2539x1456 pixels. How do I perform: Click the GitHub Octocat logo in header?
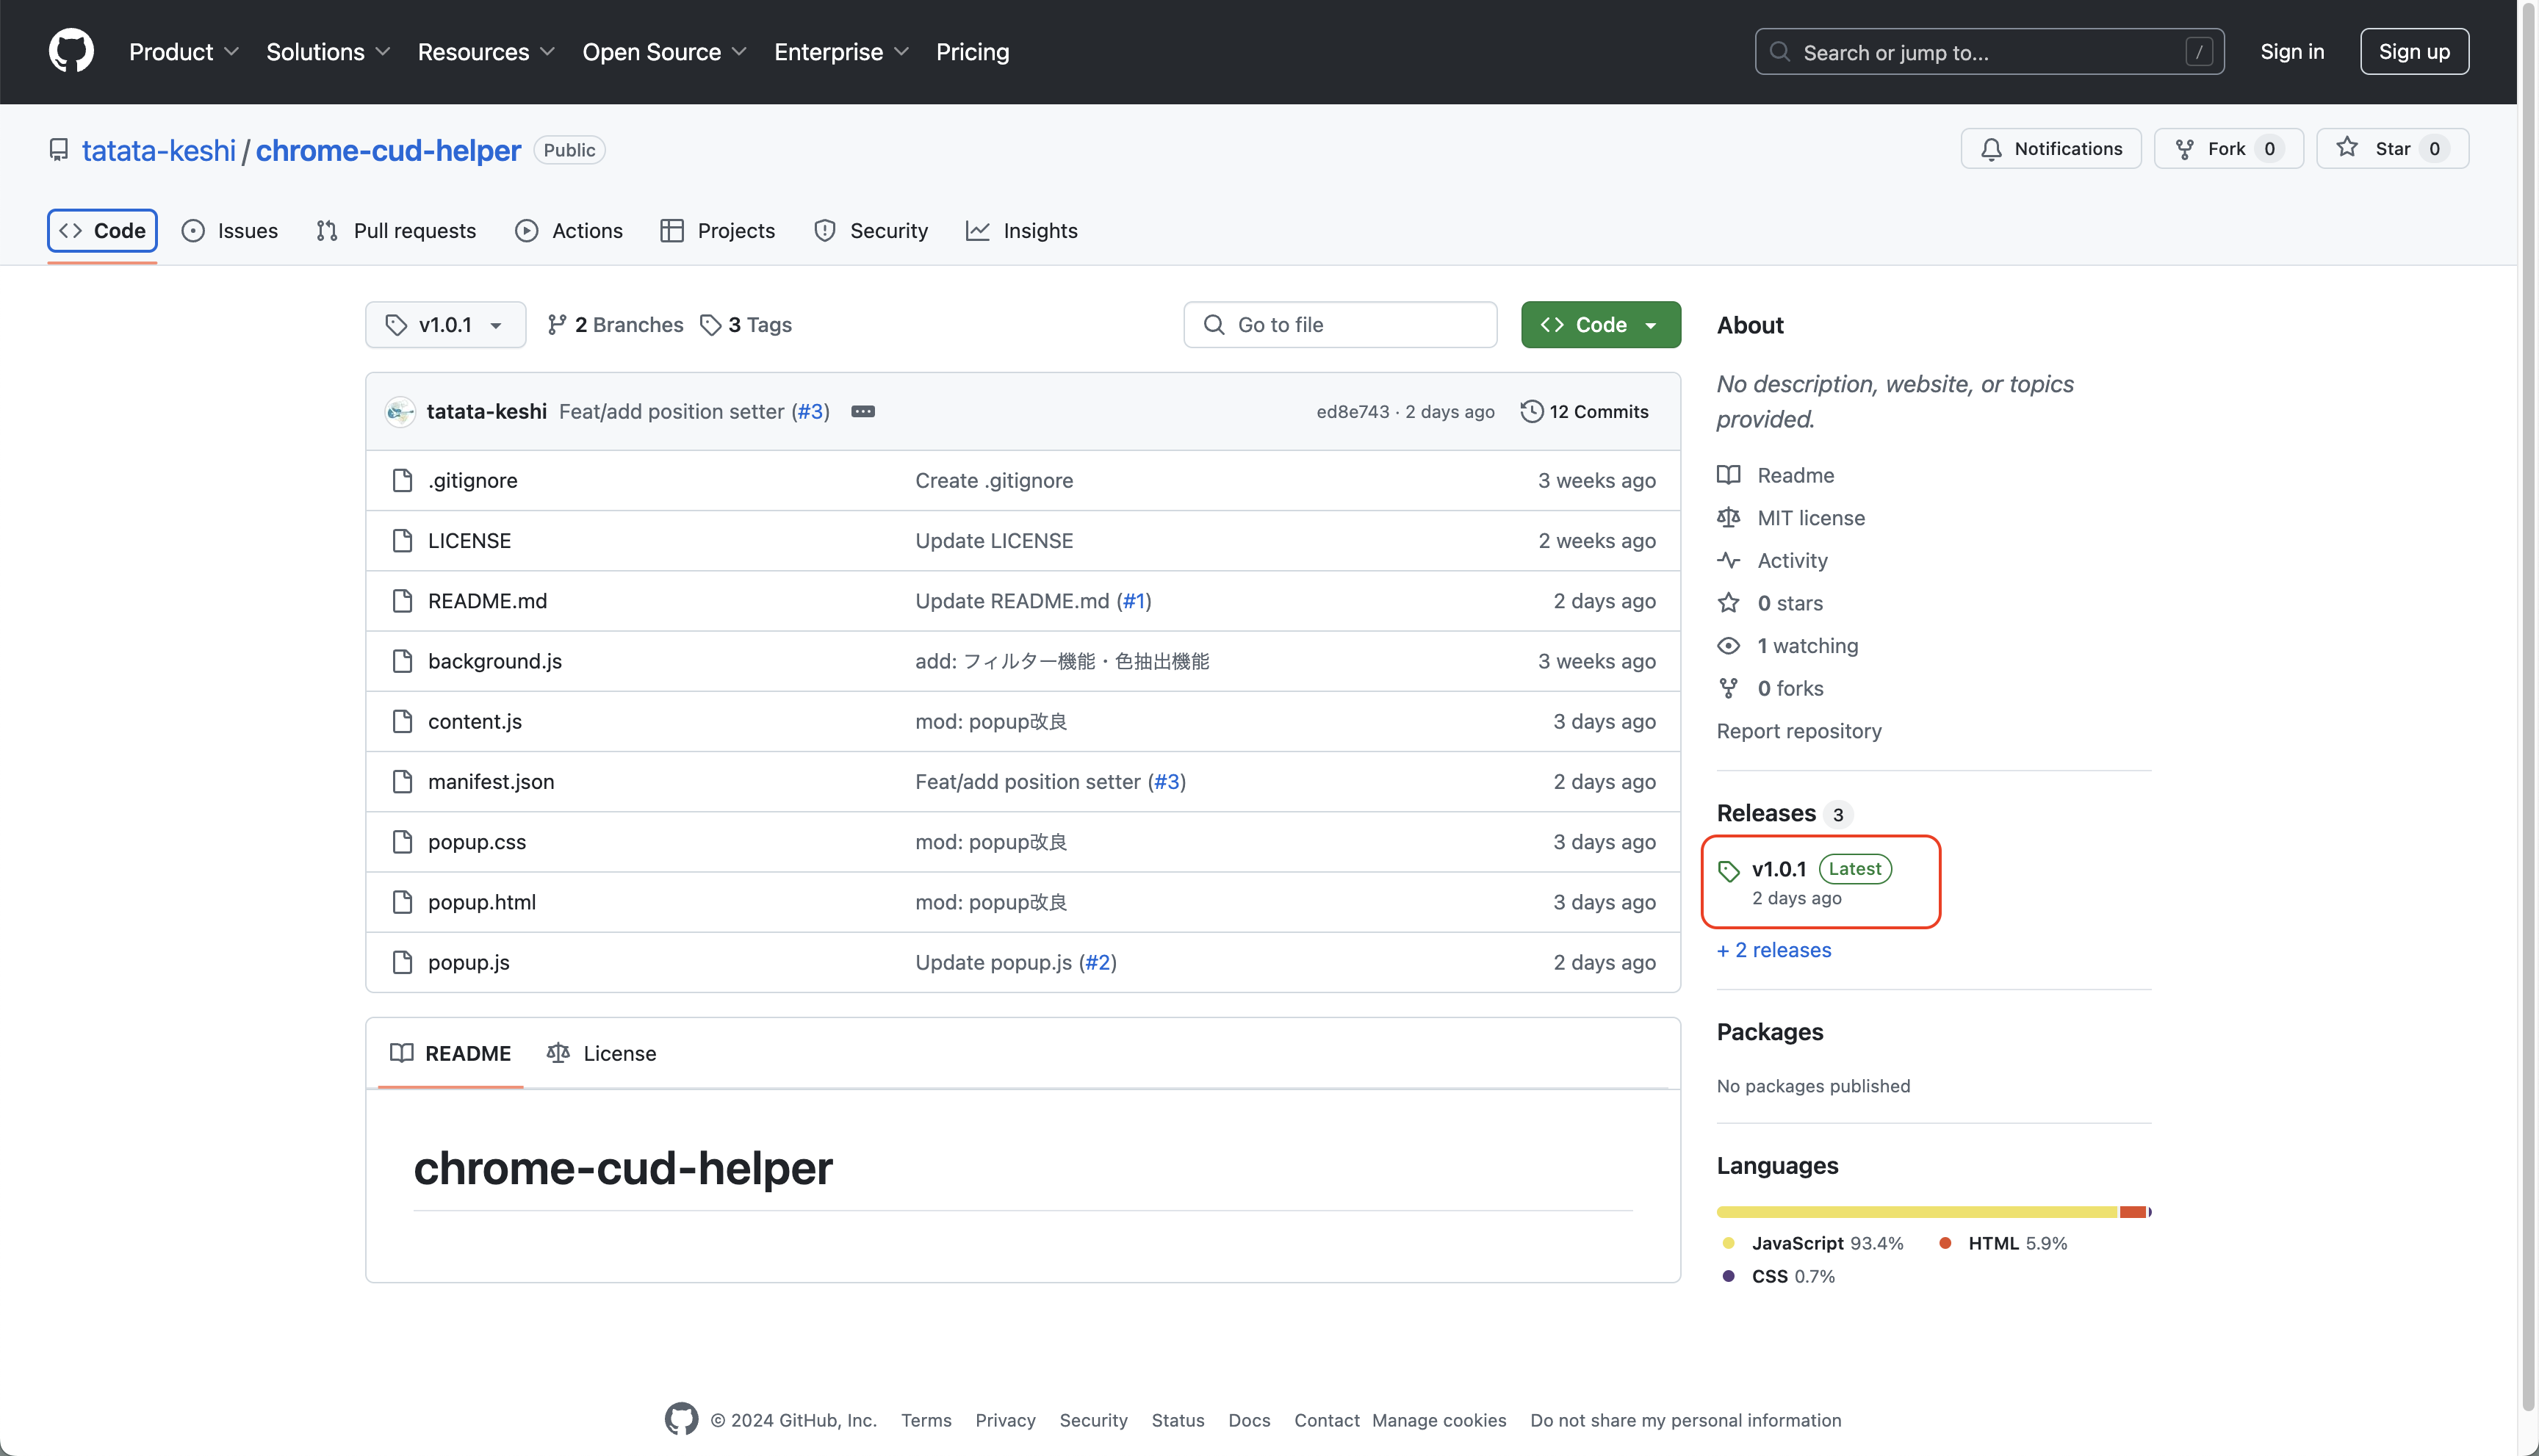point(71,51)
